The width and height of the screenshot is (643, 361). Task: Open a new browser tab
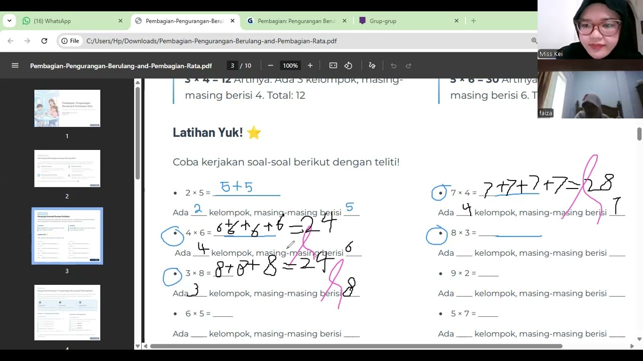473,21
